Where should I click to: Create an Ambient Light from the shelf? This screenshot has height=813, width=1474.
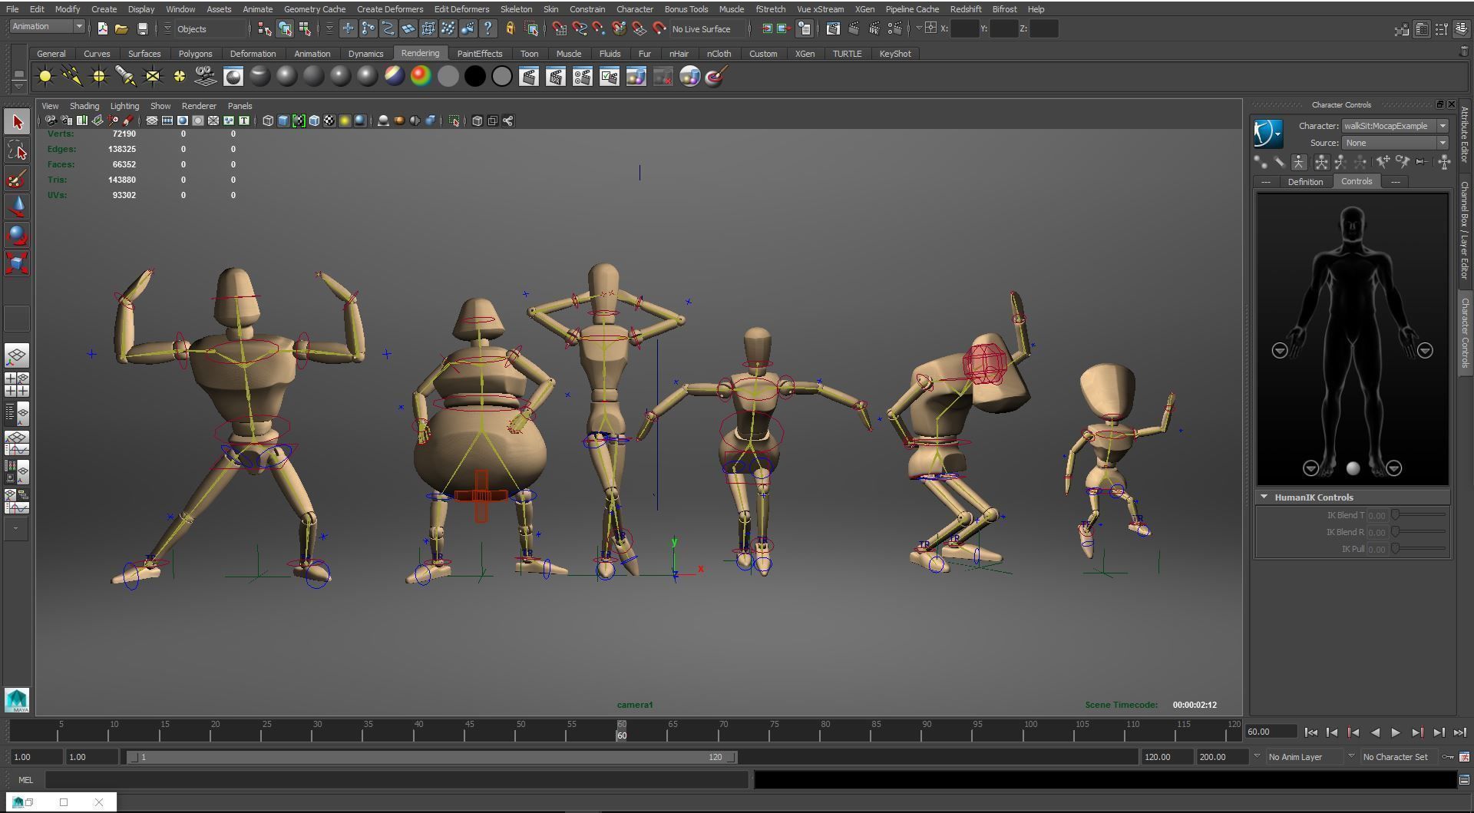[x=45, y=76]
